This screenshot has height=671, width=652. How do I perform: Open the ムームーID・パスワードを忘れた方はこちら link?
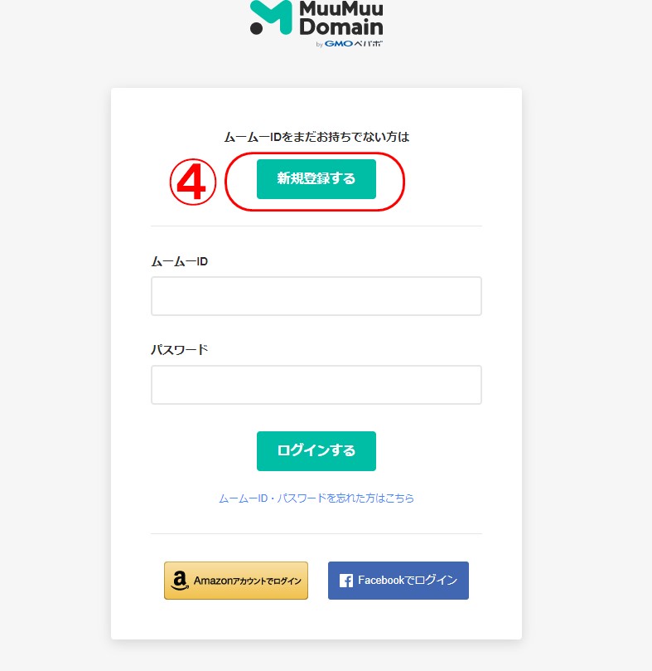(x=316, y=498)
